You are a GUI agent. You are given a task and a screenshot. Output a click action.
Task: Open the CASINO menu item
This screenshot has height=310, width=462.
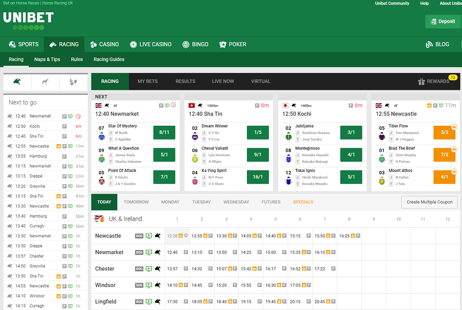tap(104, 44)
